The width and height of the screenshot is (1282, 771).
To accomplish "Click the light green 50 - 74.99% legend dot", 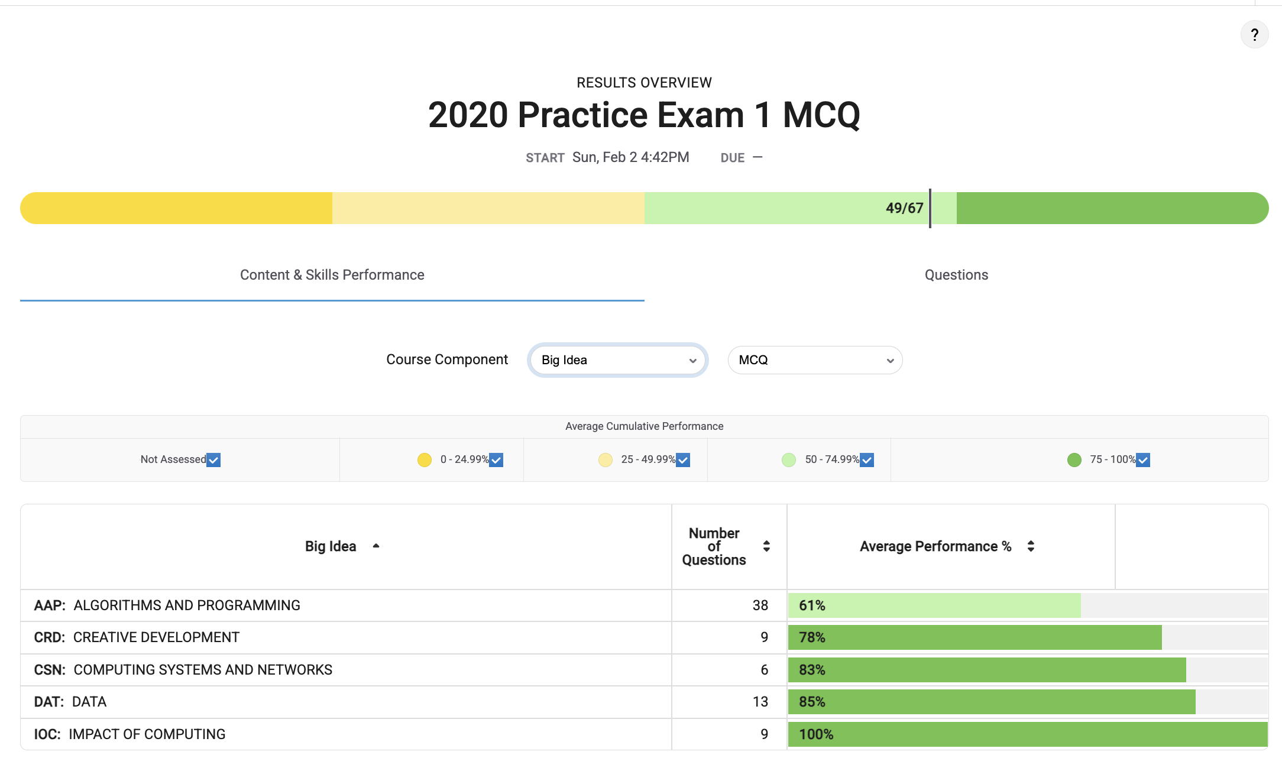I will (789, 459).
